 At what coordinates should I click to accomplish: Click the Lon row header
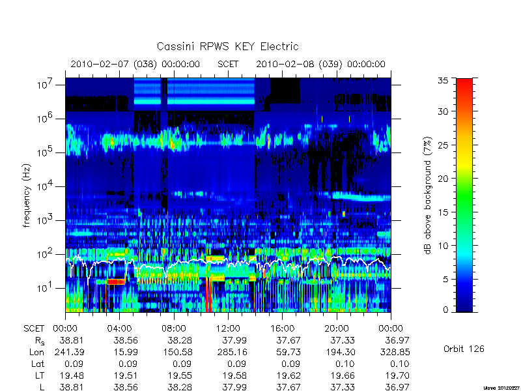tap(37, 352)
